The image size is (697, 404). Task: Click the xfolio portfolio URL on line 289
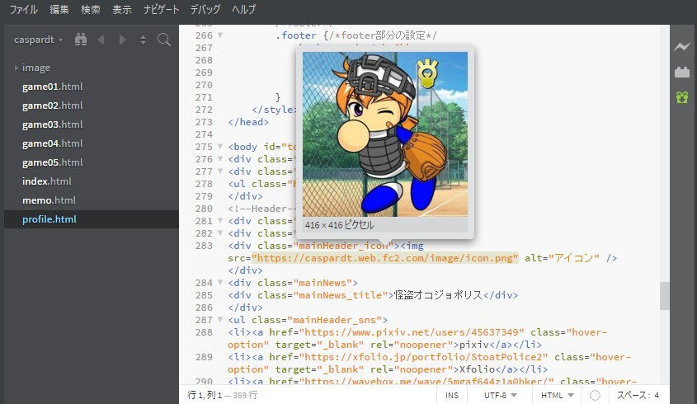coord(424,357)
